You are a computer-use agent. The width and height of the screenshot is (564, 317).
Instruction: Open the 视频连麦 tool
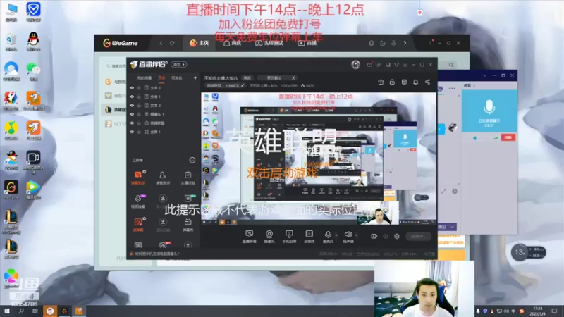[138, 201]
